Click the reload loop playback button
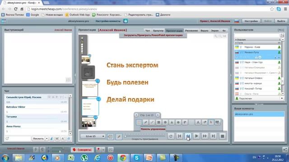This screenshot has height=162, width=289. click(x=171, y=136)
